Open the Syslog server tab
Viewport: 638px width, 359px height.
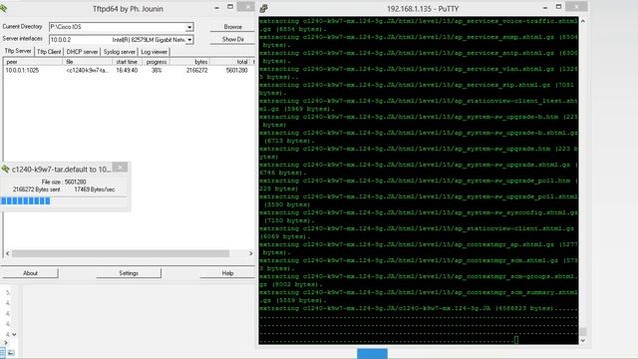pos(120,52)
